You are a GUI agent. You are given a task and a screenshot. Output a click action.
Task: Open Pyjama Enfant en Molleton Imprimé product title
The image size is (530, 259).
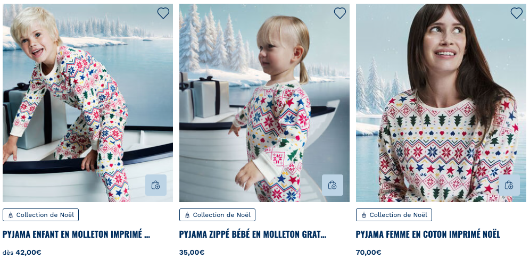click(76, 235)
